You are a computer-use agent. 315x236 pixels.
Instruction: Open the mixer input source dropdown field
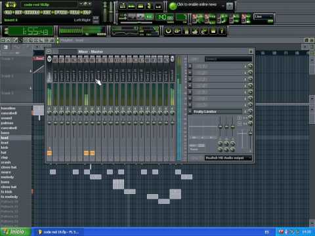click(228, 59)
